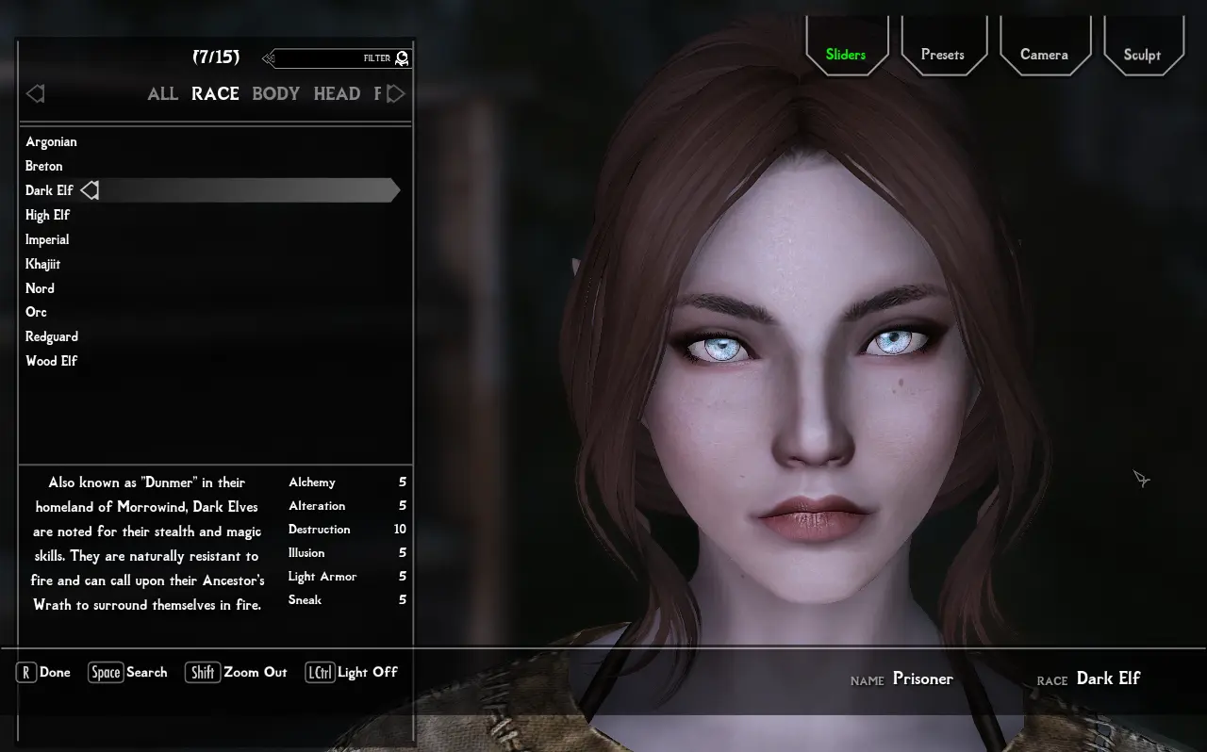Toggle Light Off label
Image resolution: width=1207 pixels, height=752 pixels.
pos(368,672)
